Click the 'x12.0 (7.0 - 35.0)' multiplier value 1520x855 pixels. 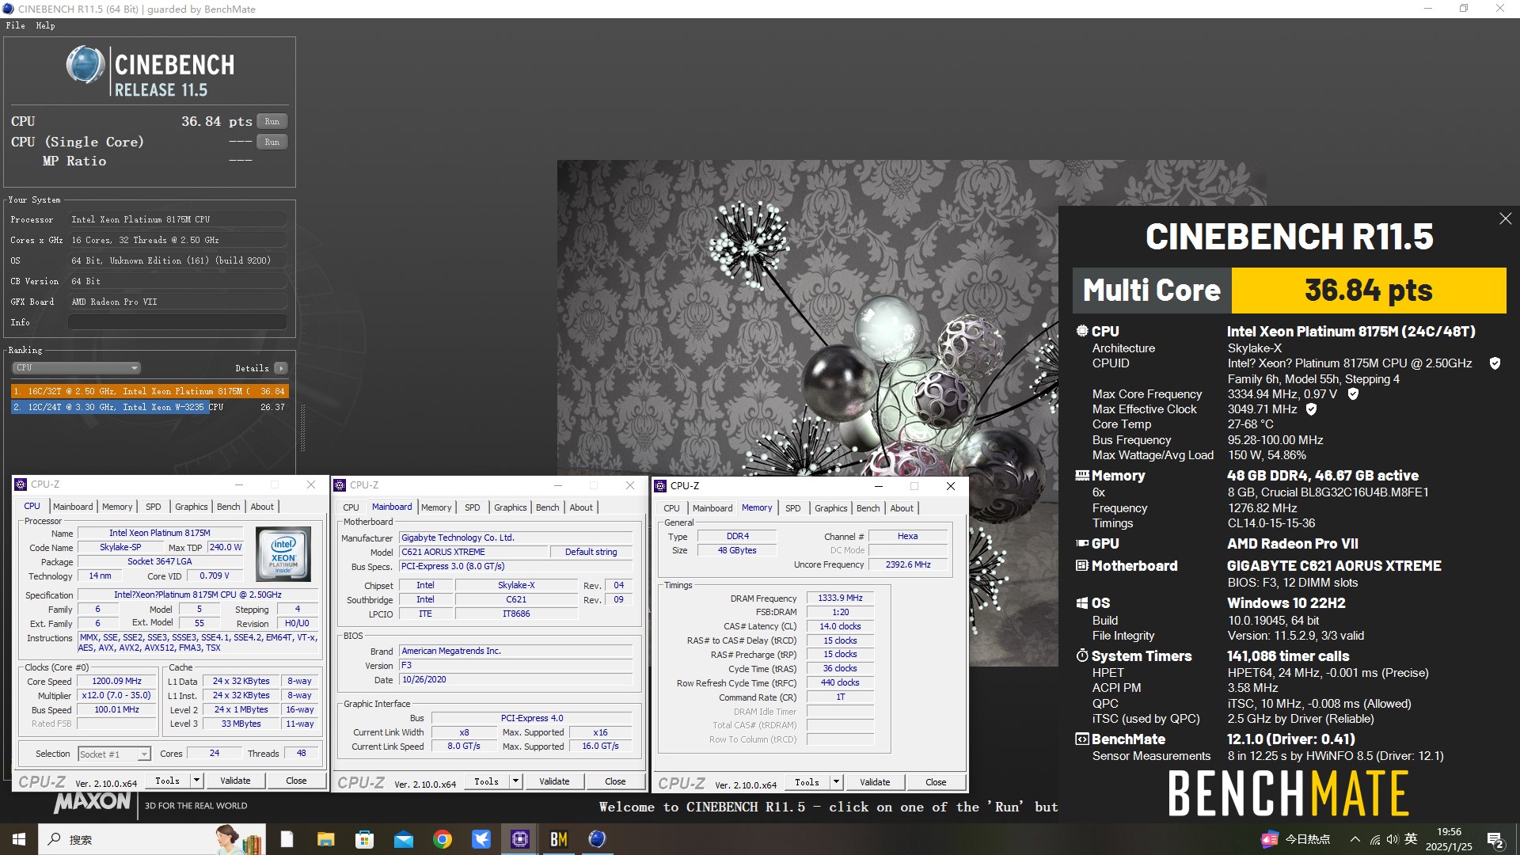117,695
